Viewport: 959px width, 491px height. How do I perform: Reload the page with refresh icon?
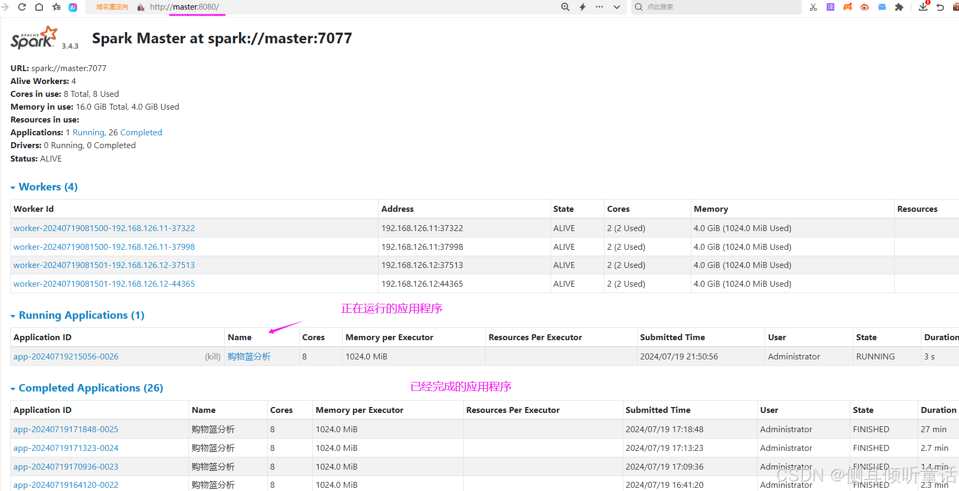click(22, 7)
